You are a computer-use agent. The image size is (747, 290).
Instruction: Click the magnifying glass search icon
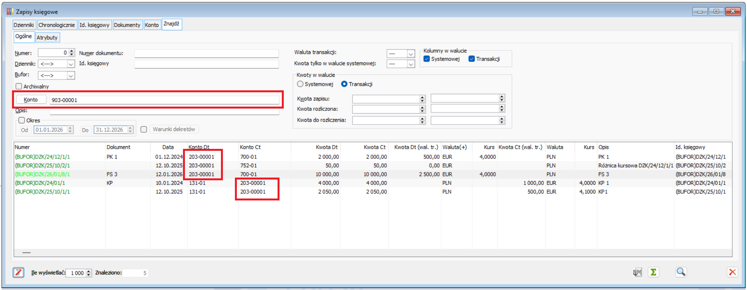click(681, 272)
